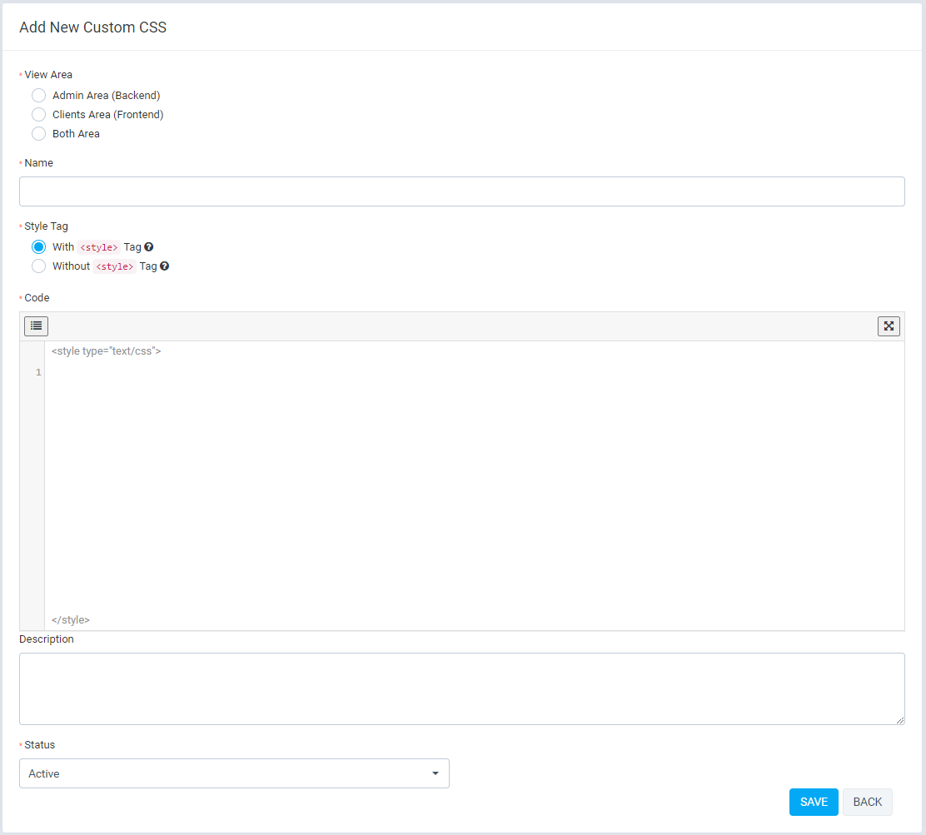
Task: Enable the With style Tag option
Action: (x=38, y=246)
